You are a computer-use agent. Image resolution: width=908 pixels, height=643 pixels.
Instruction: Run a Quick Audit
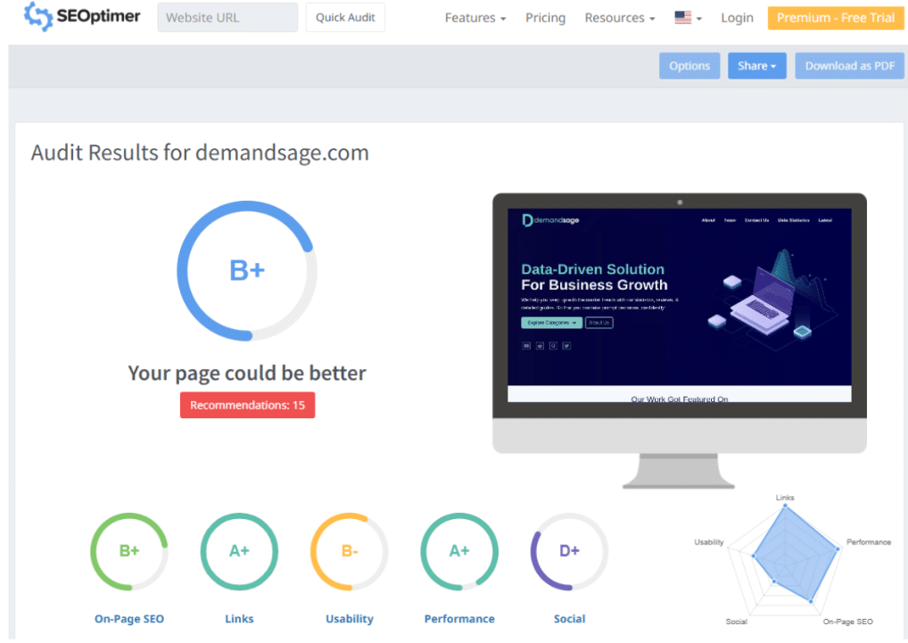(x=345, y=17)
